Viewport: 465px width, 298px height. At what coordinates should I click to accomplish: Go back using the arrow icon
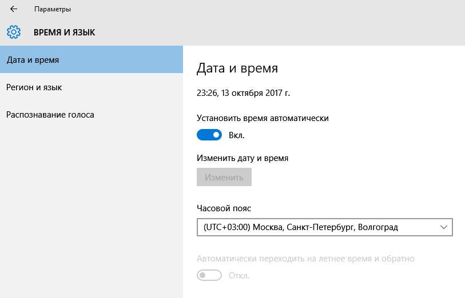tap(14, 9)
